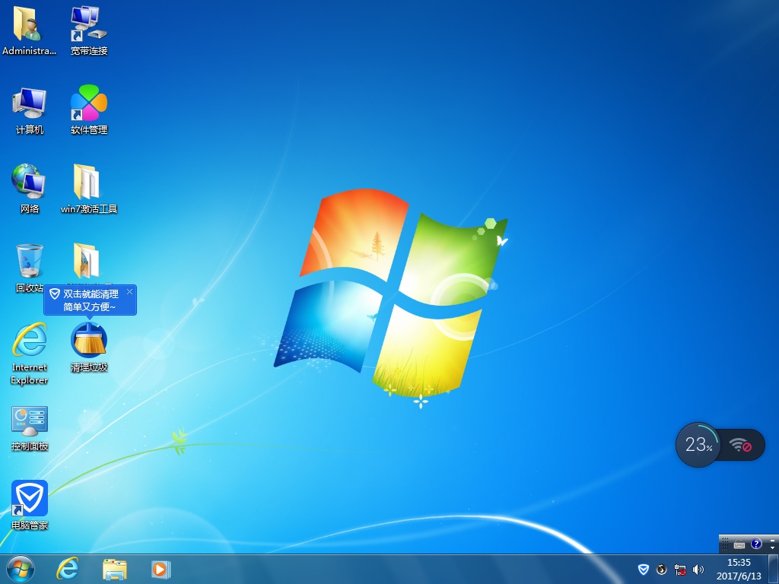Open the media player taskbar button
779x584 pixels.
pyautogui.click(x=161, y=568)
